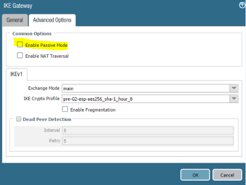This screenshot has width=246, height=185.
Task: Toggle the Dead Peer Detection checkbox
Action: 19,119
